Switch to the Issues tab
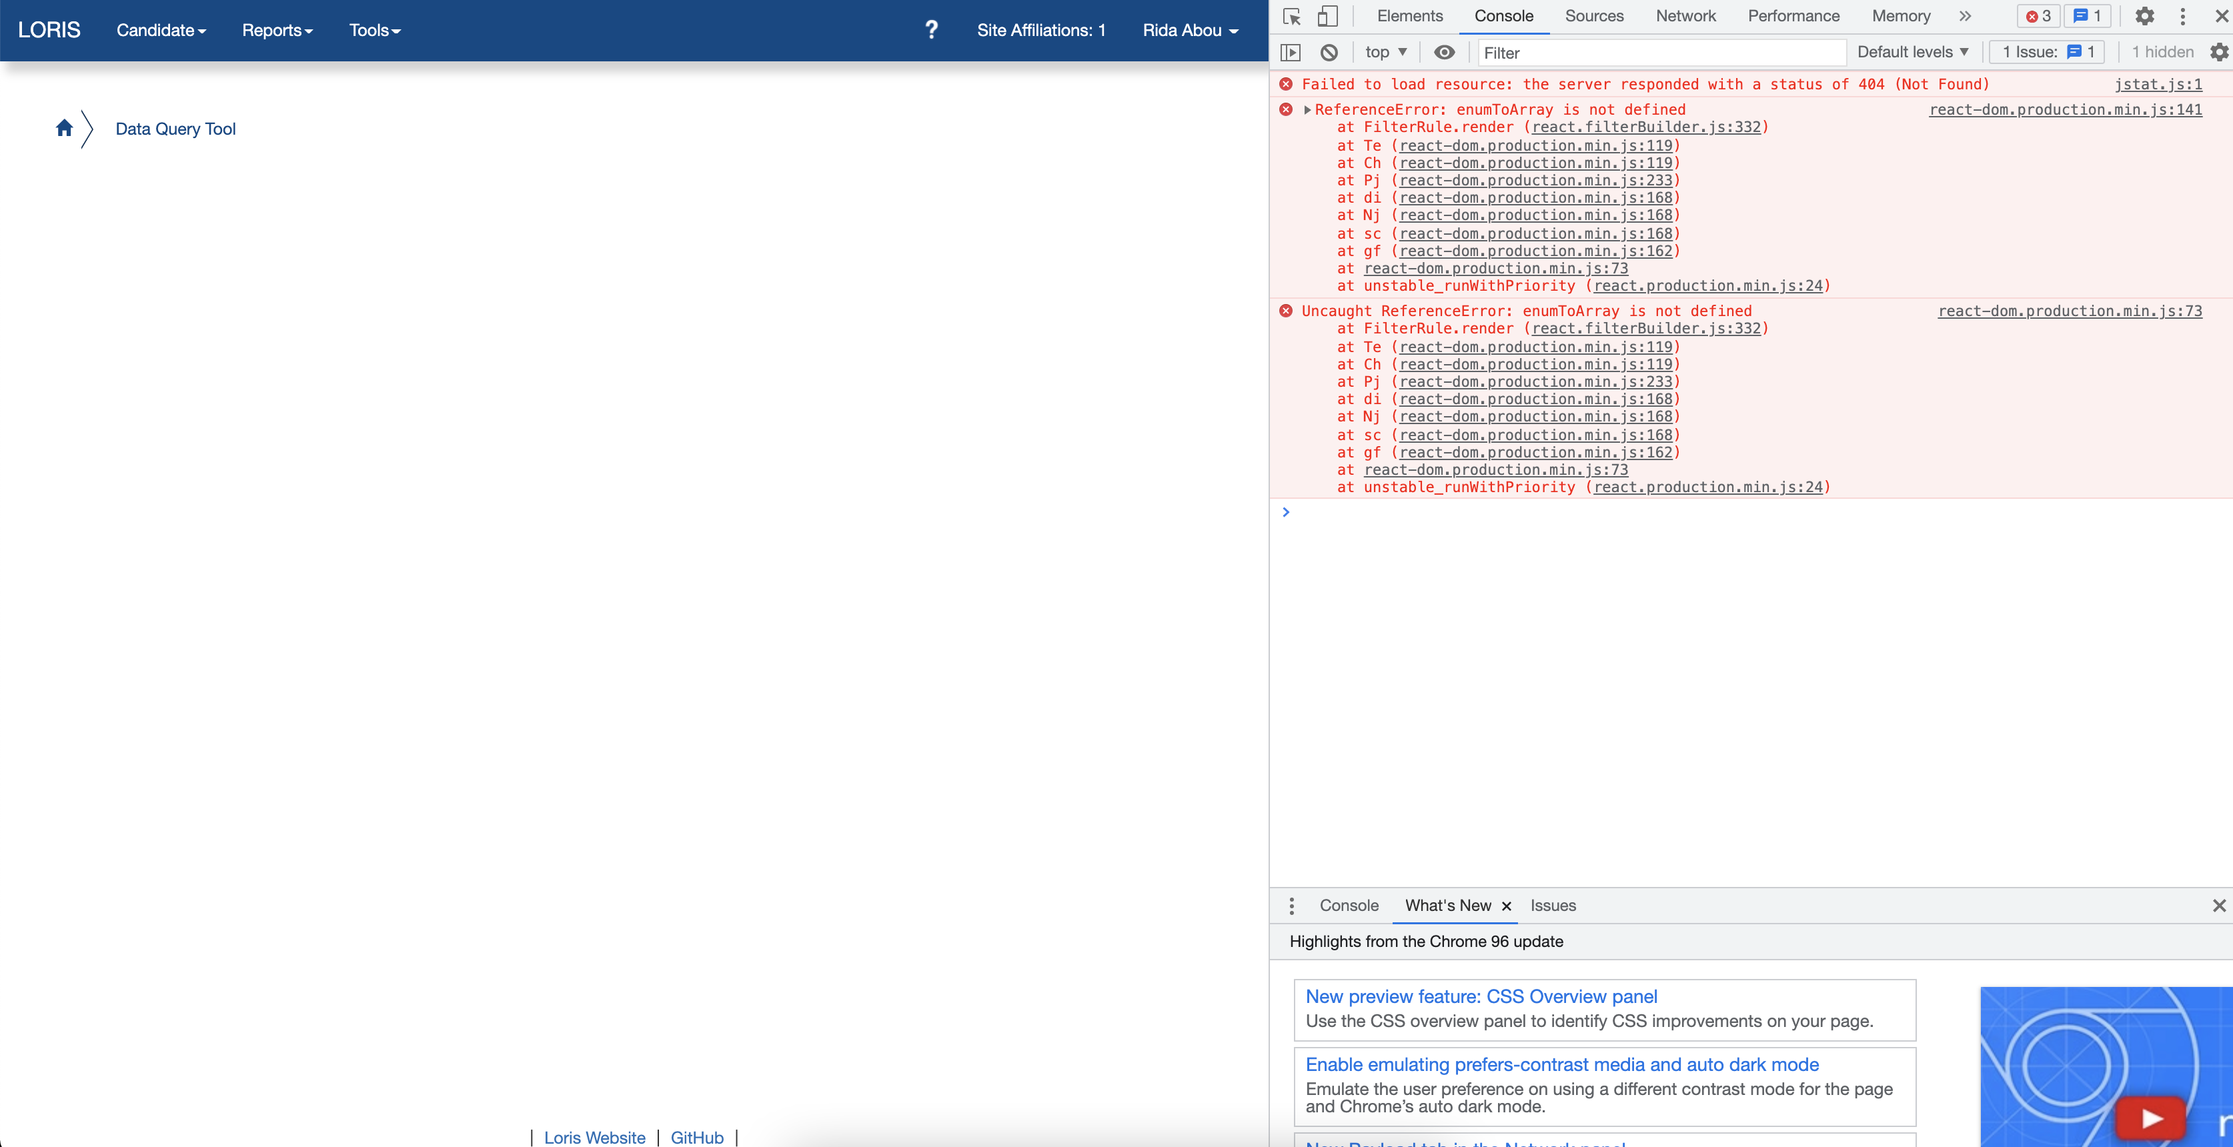 tap(1553, 905)
